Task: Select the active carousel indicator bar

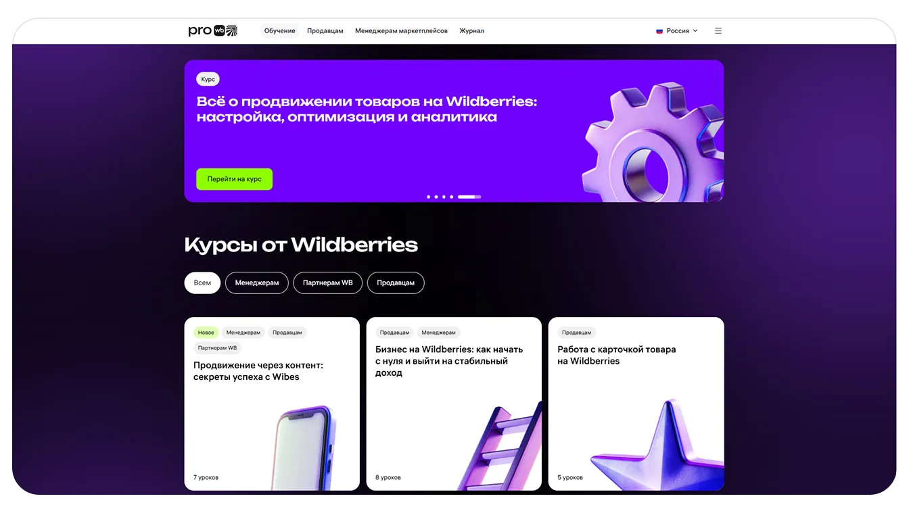Action: 469,197
